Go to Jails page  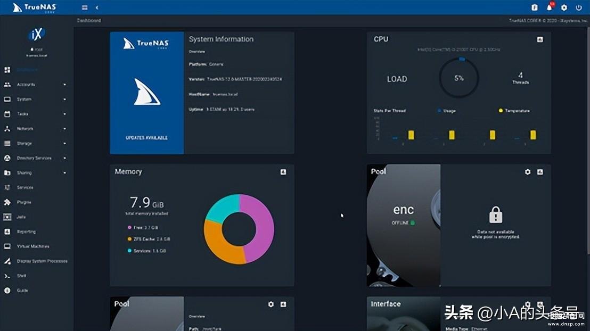(21, 217)
